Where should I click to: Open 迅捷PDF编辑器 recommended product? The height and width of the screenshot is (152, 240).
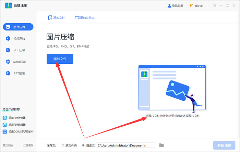tap(14, 125)
